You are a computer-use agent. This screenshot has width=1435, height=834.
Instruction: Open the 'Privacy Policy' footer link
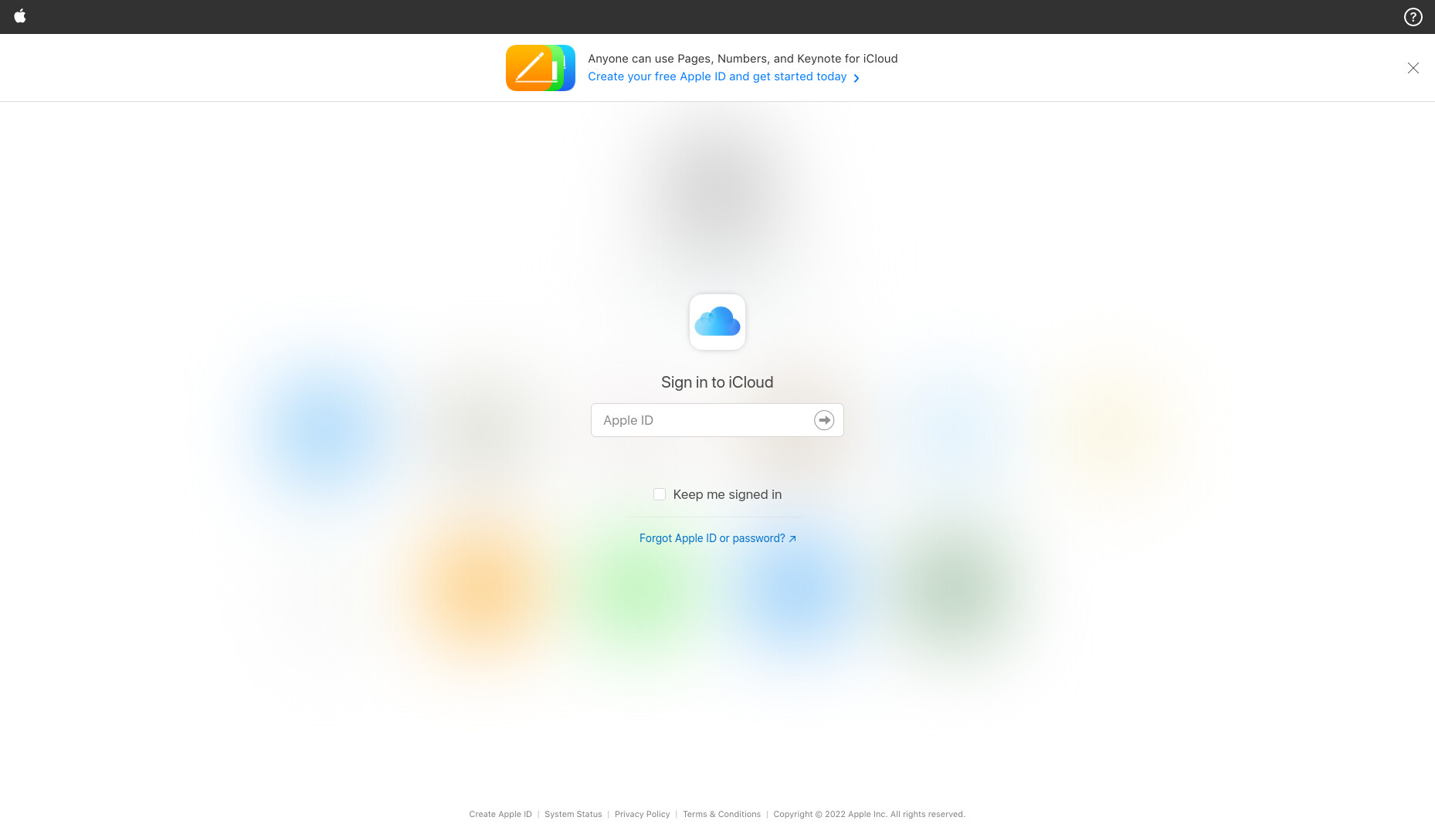point(643,814)
